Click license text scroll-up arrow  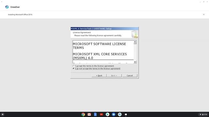pyautogui.click(x=135, y=42)
